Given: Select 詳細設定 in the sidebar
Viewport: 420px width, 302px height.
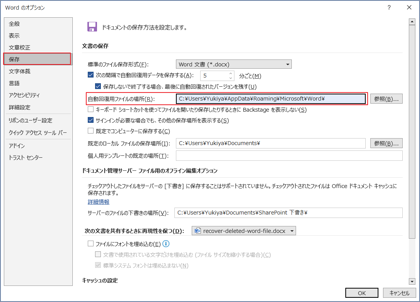Looking at the screenshot, I should point(38,107).
